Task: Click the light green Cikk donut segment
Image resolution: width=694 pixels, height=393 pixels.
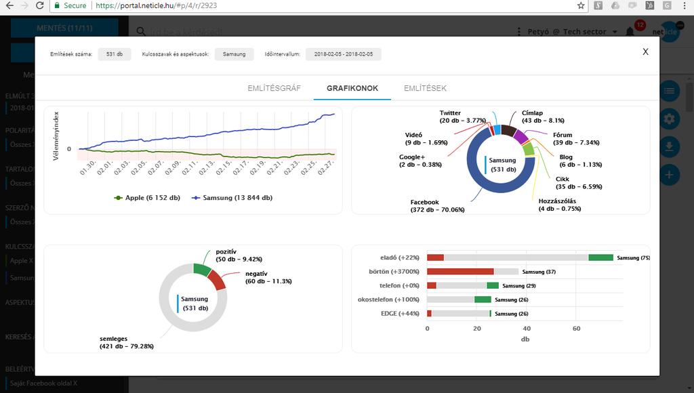Action: click(529, 148)
